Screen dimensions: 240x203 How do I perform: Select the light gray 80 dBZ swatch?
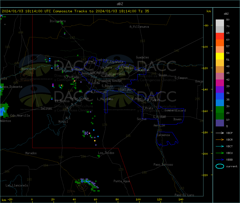(220, 23)
